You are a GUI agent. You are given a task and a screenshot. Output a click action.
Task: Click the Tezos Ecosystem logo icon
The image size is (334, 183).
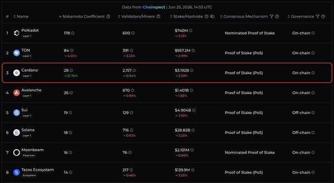click(x=16, y=172)
